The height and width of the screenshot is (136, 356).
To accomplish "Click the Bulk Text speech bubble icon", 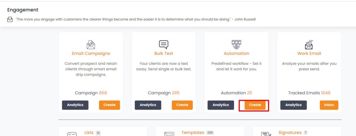I will [x=163, y=45].
